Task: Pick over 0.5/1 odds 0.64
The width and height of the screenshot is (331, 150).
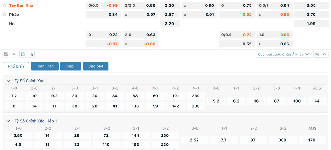Action: point(275,5)
